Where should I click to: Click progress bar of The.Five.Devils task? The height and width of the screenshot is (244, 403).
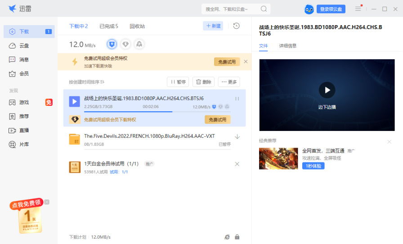pos(157,149)
